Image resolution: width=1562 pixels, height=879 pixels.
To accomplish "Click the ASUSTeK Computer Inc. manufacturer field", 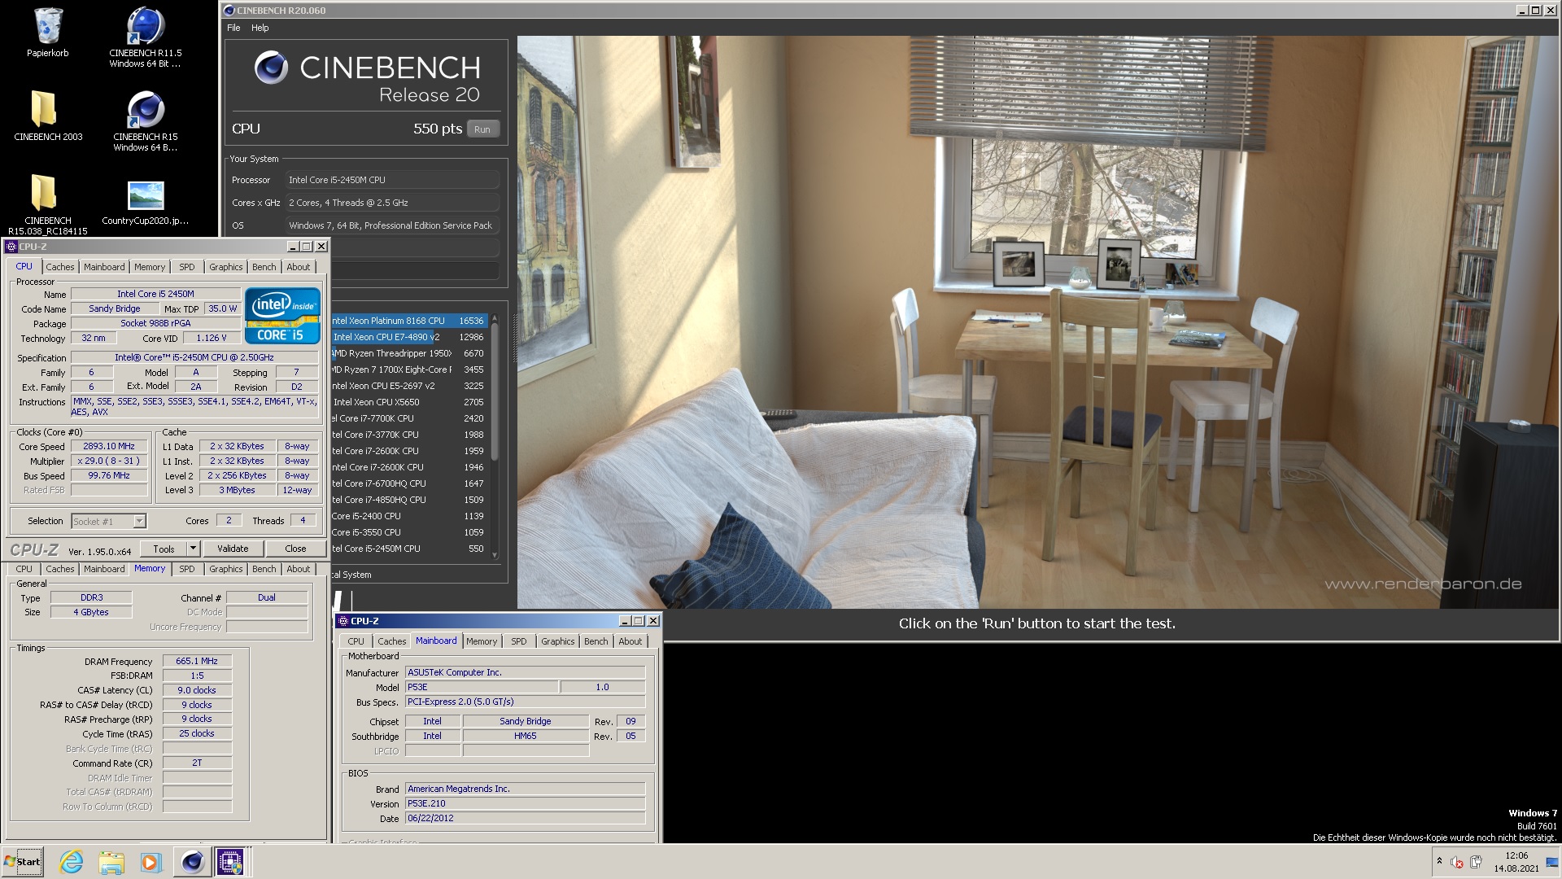I will (x=525, y=673).
